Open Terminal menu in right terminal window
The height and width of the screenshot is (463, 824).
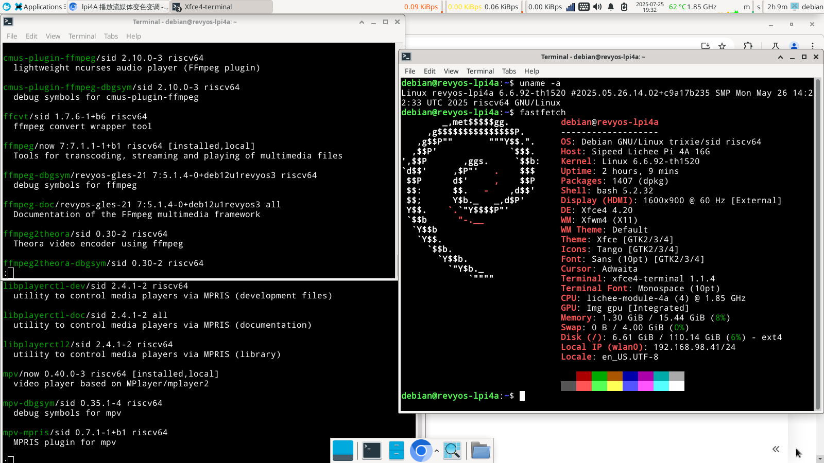click(x=480, y=71)
